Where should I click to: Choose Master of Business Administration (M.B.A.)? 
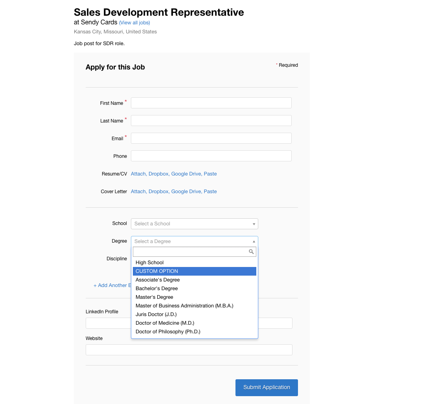184,306
